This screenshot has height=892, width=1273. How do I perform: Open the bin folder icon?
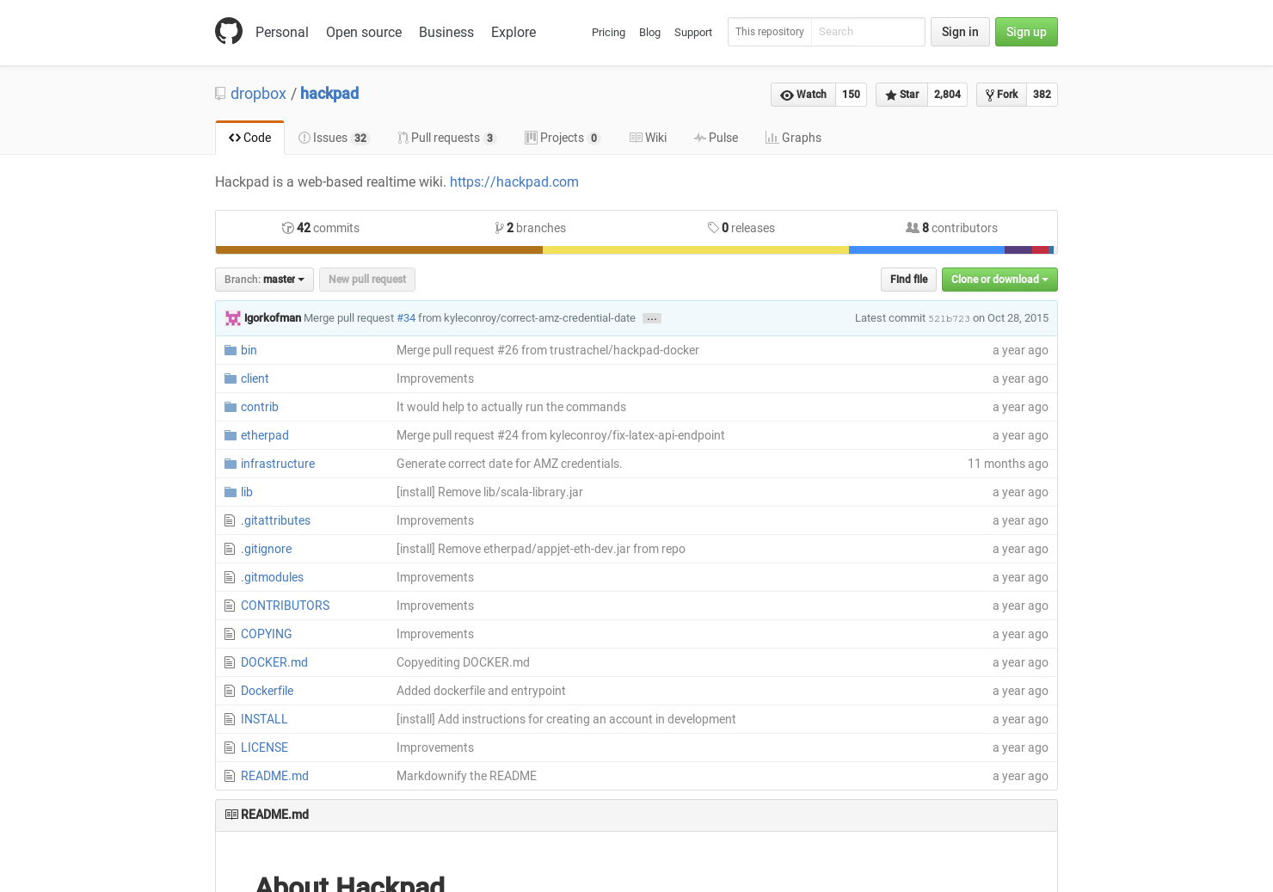230,349
